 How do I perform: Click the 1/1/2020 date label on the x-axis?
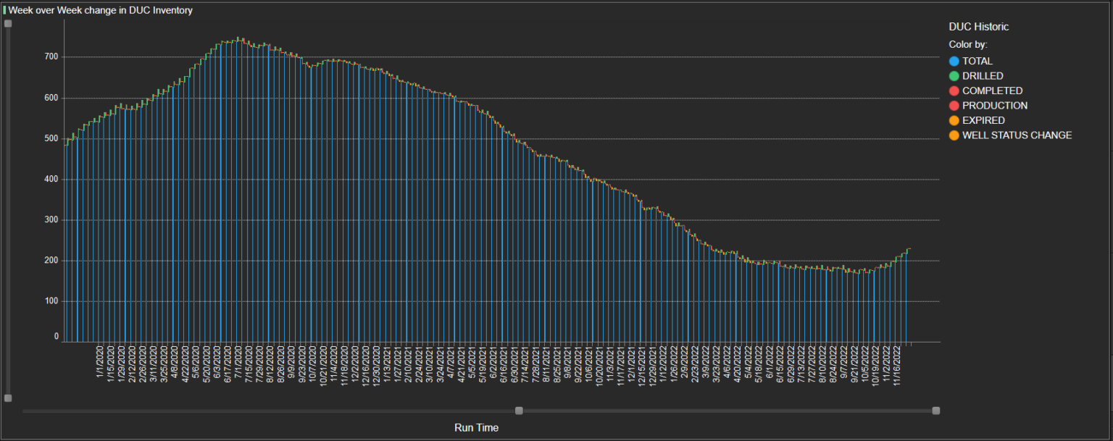tap(100, 363)
